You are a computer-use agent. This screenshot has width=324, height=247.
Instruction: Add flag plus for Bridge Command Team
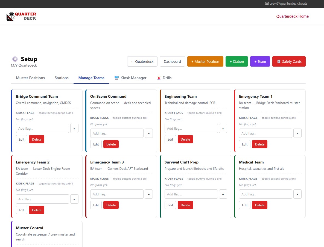(x=74, y=129)
